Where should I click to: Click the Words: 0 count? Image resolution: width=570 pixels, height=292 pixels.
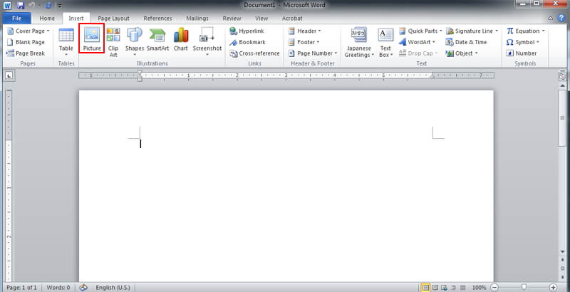(x=58, y=287)
